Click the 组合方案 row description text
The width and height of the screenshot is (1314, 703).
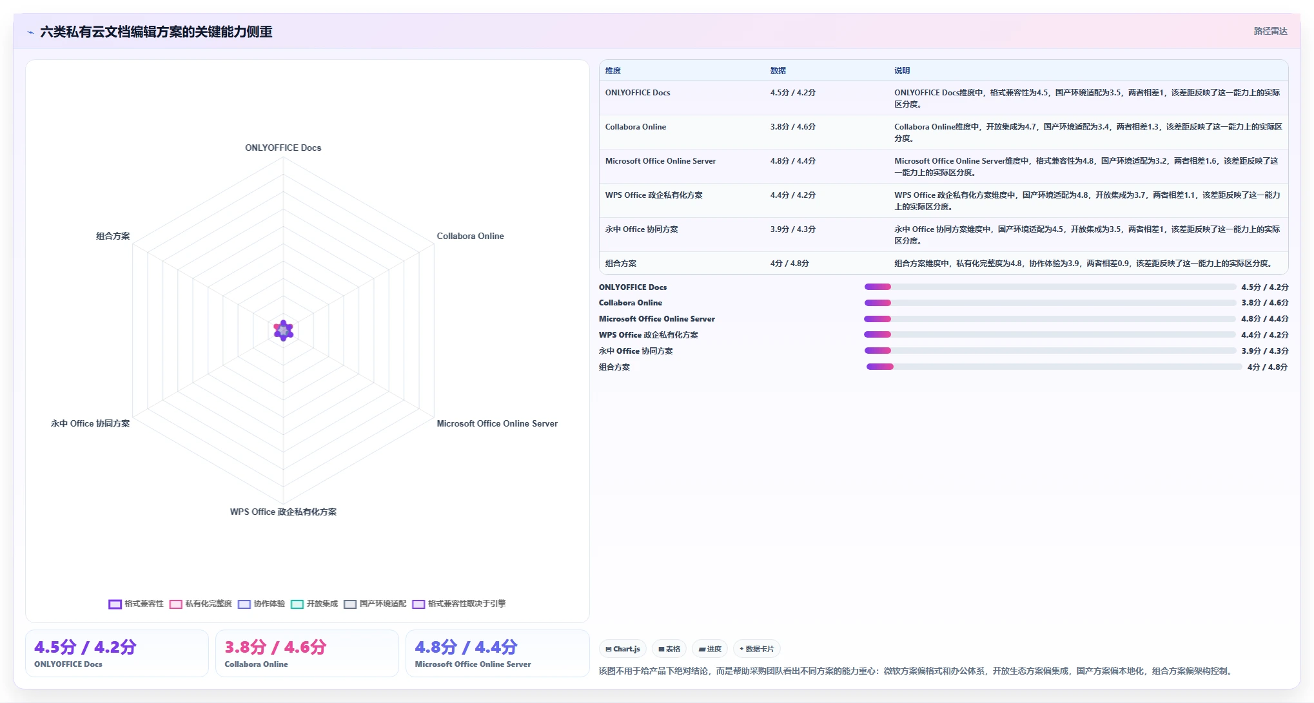click(x=1084, y=264)
